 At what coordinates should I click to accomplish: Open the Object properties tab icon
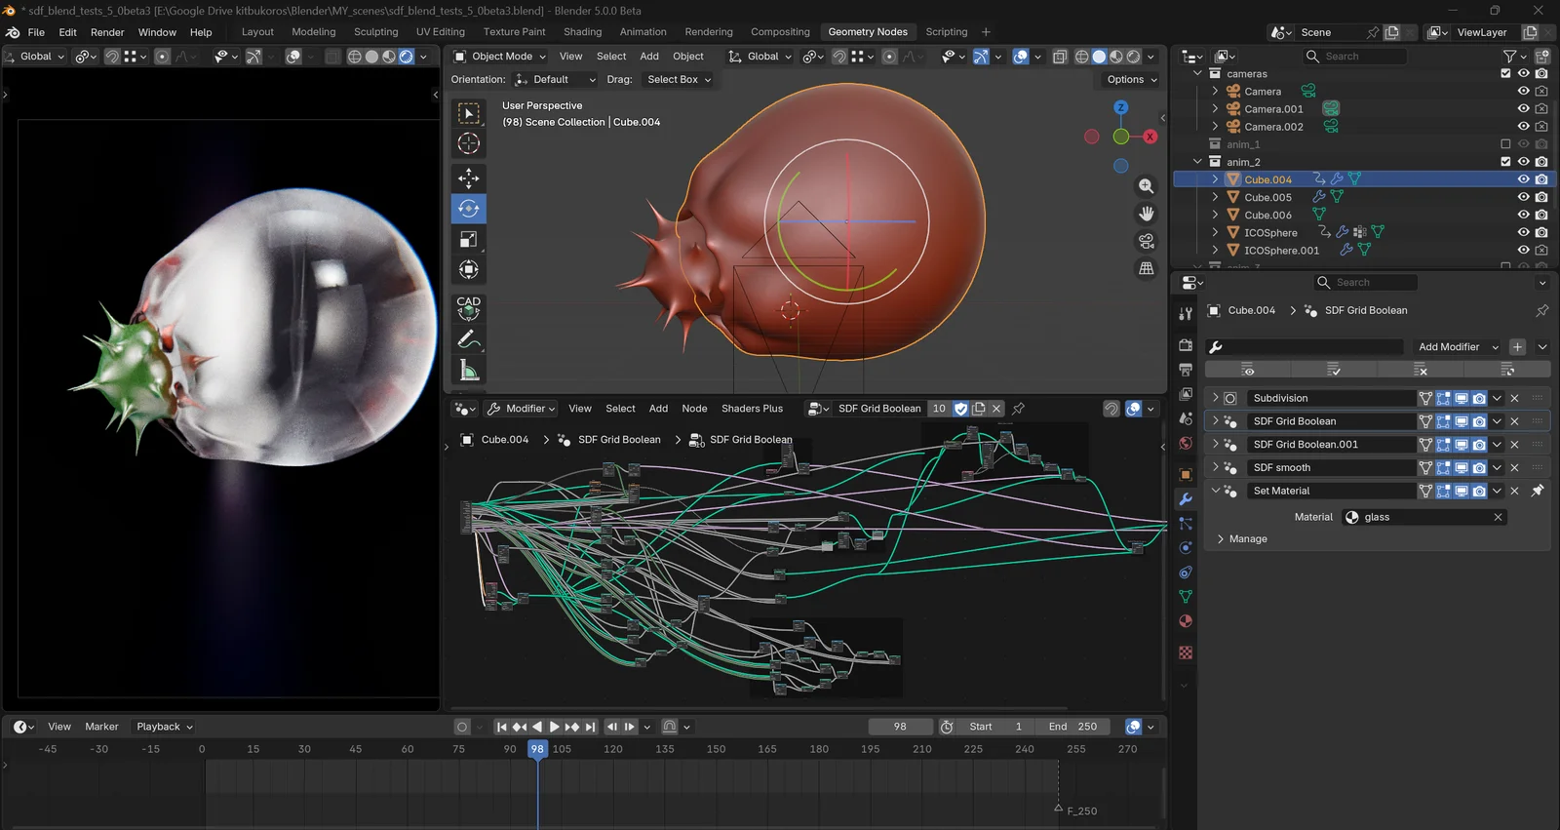click(1186, 475)
